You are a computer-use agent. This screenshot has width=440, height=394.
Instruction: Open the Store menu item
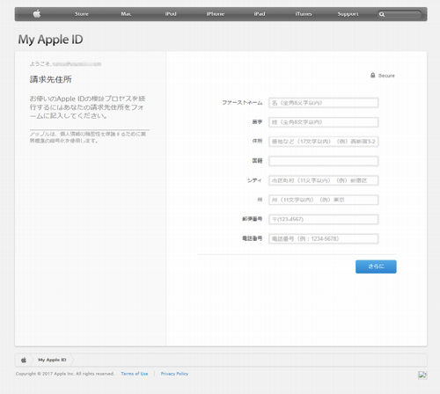click(81, 14)
